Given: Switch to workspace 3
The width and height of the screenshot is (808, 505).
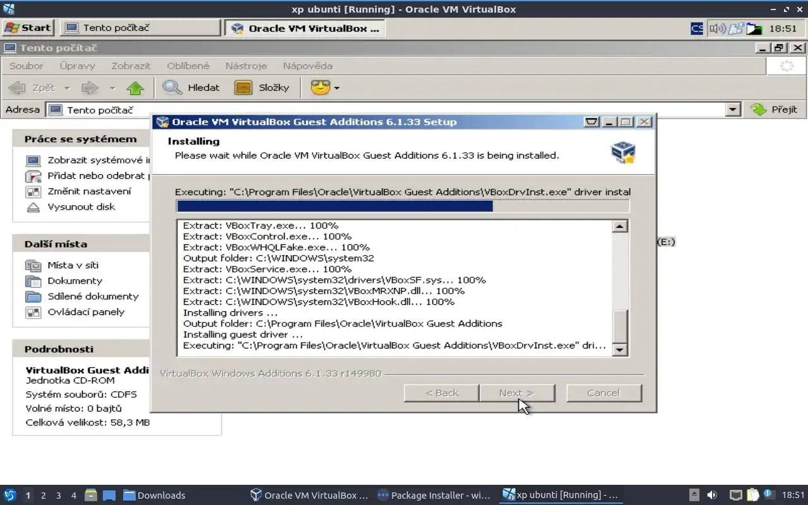Looking at the screenshot, I should (x=58, y=496).
